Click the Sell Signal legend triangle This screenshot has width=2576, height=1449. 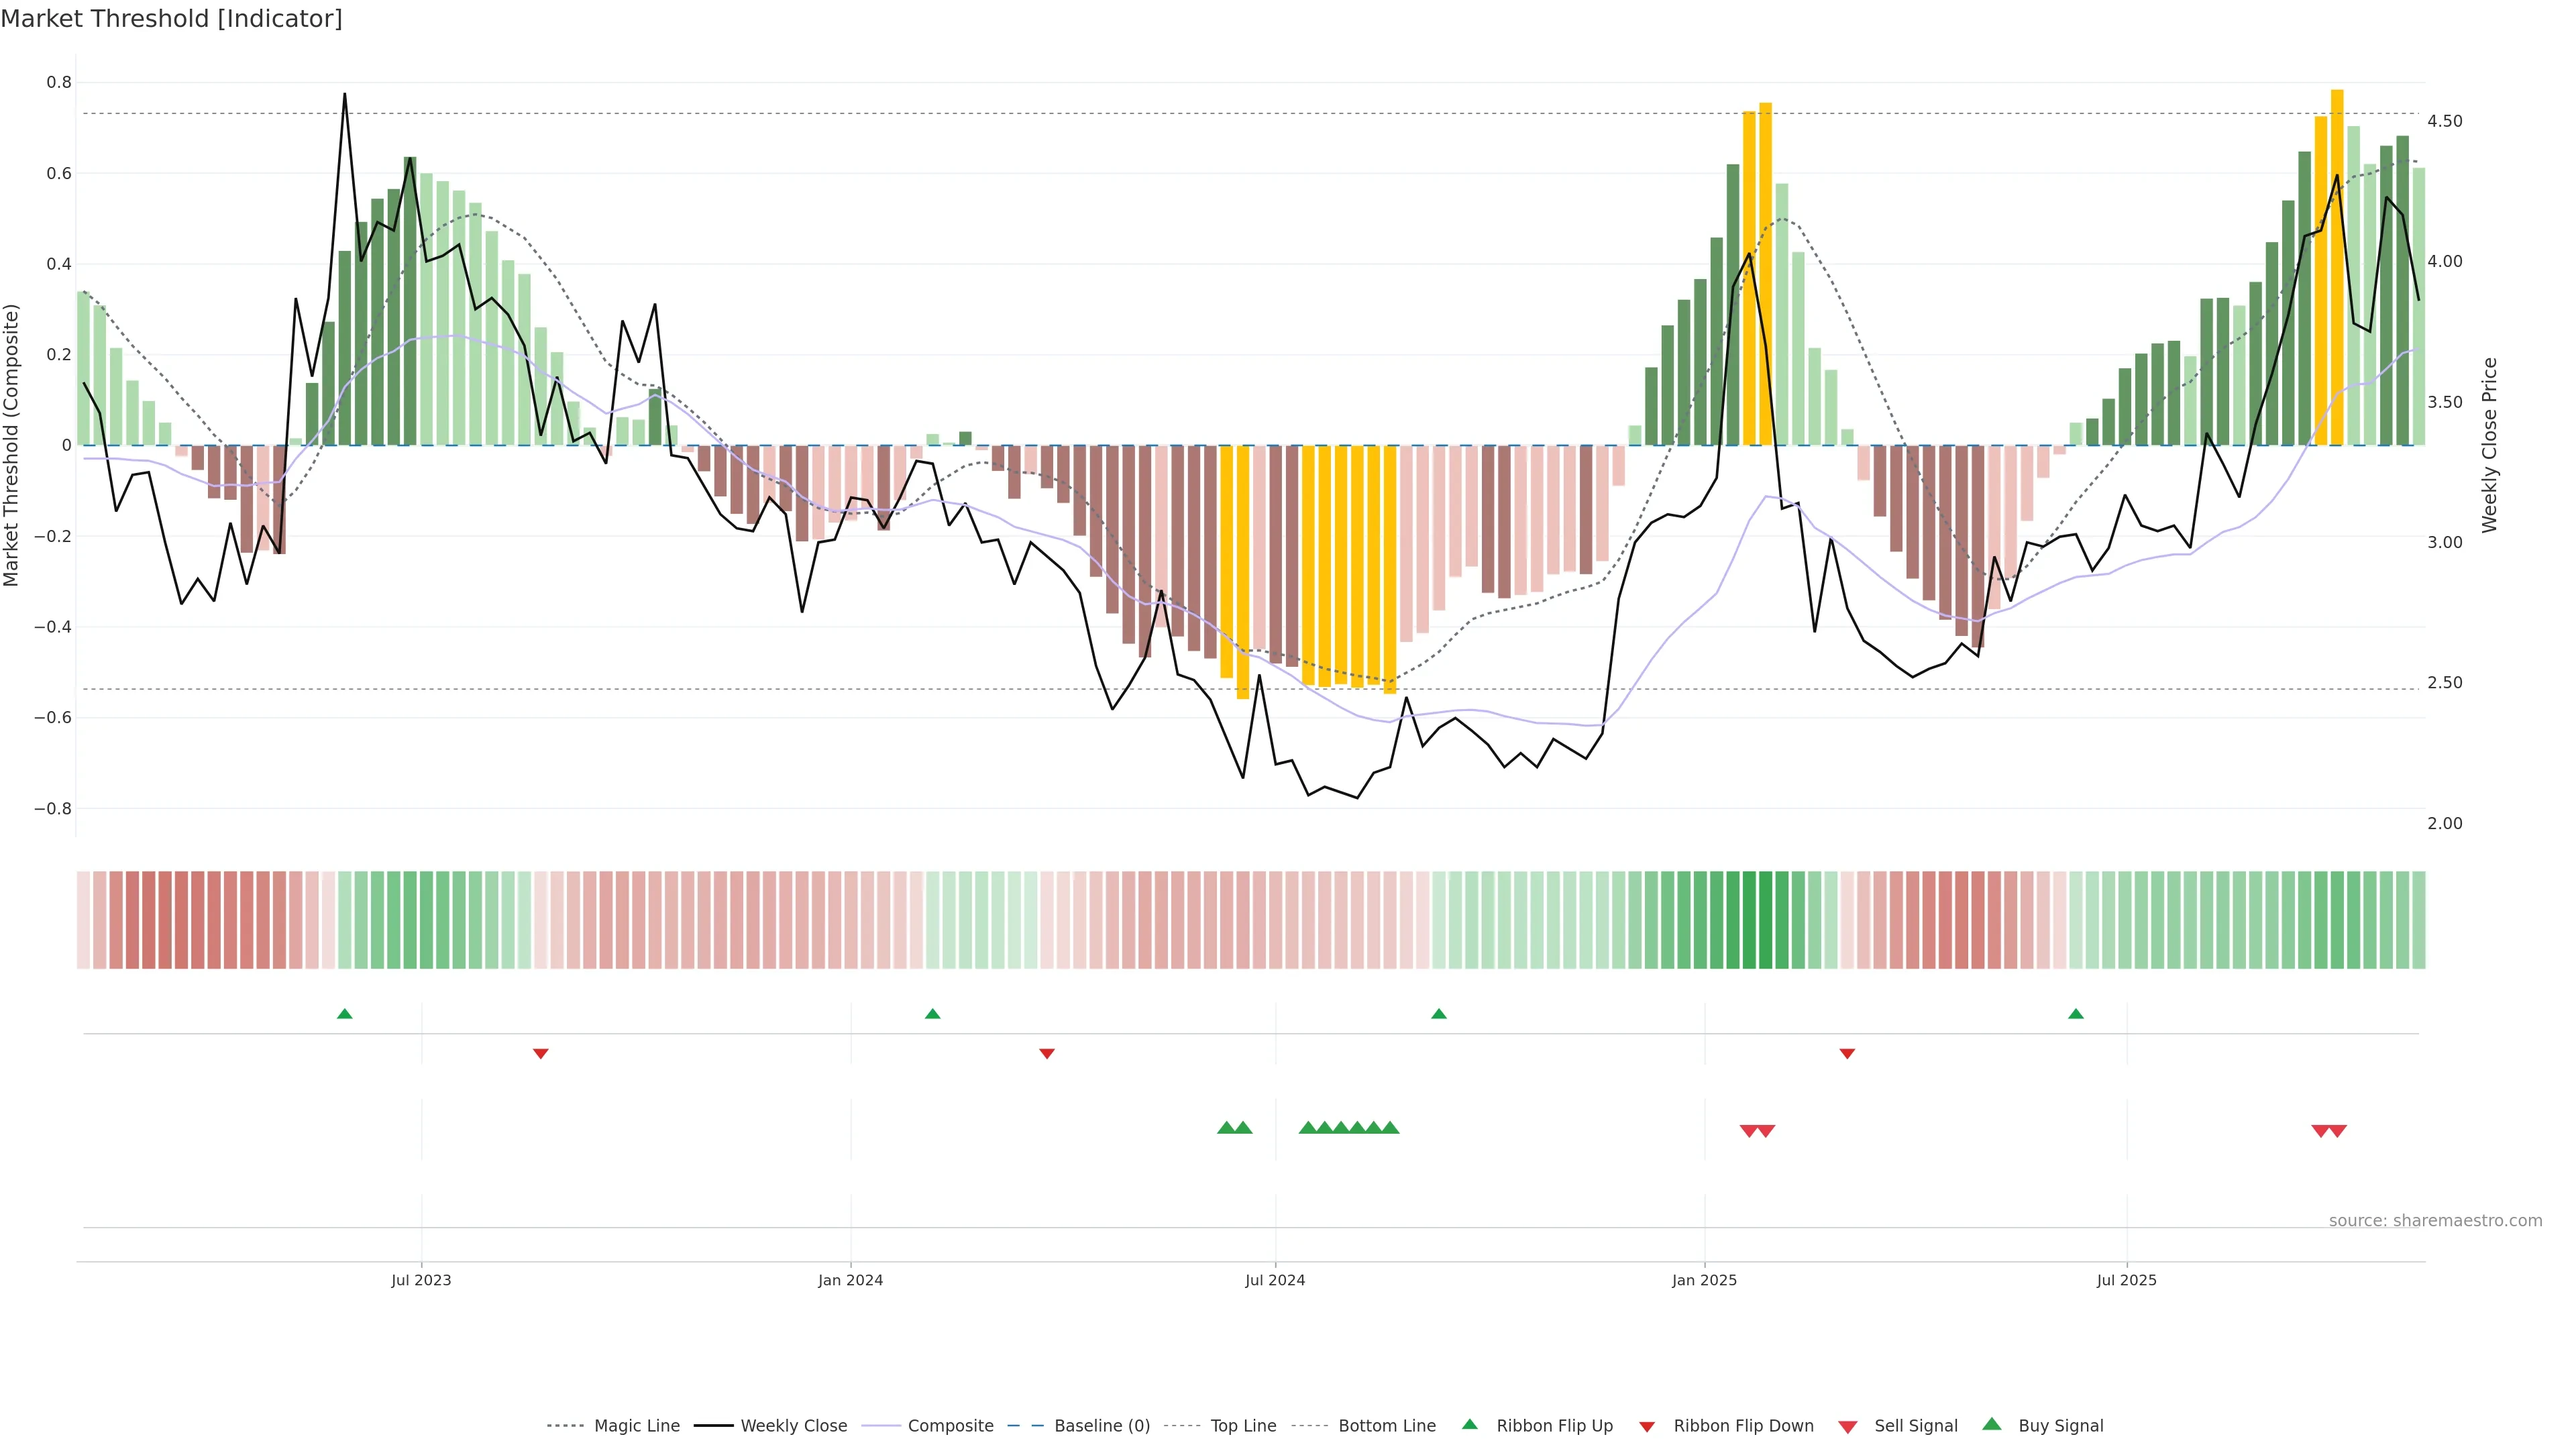click(x=1848, y=1427)
